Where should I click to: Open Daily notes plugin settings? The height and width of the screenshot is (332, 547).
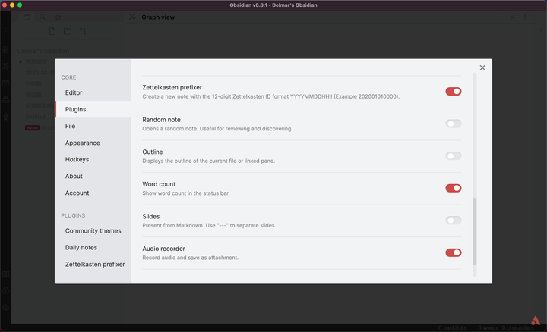93,247
